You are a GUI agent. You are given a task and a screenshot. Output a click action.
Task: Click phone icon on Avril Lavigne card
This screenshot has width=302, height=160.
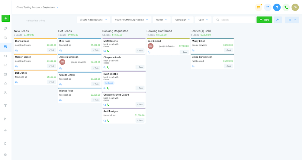tap(108, 121)
